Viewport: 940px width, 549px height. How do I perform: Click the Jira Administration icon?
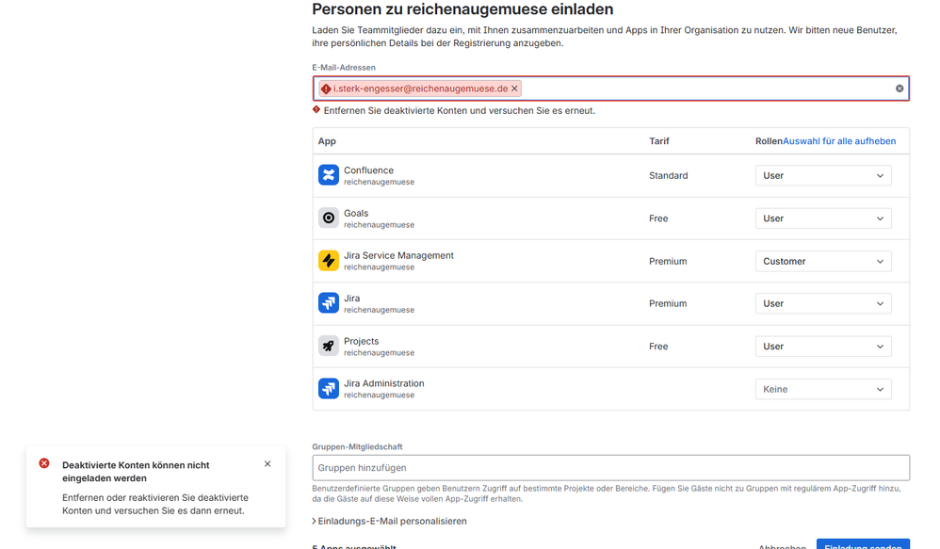click(329, 388)
